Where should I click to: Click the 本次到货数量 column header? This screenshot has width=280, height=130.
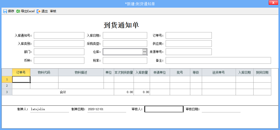coord(124,72)
